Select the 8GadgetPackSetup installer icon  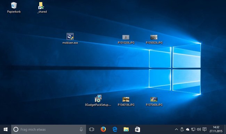pos(98,99)
